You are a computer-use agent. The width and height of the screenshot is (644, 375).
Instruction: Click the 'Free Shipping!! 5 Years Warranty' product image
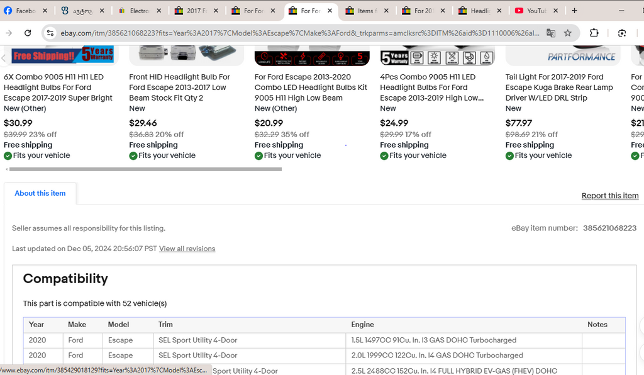pyautogui.click(x=61, y=55)
